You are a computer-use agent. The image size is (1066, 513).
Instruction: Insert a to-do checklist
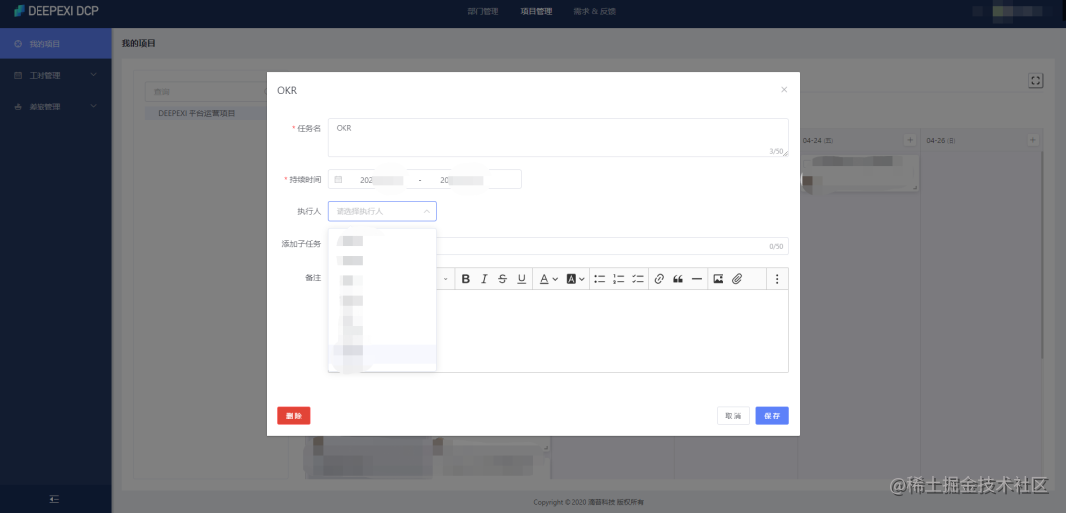[x=637, y=279]
